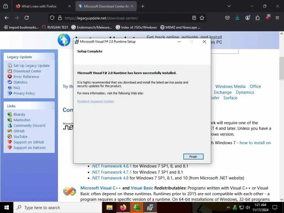The height and width of the screenshot is (213, 284).
Task: Bookmark this page with the star icon
Action: [202, 18]
